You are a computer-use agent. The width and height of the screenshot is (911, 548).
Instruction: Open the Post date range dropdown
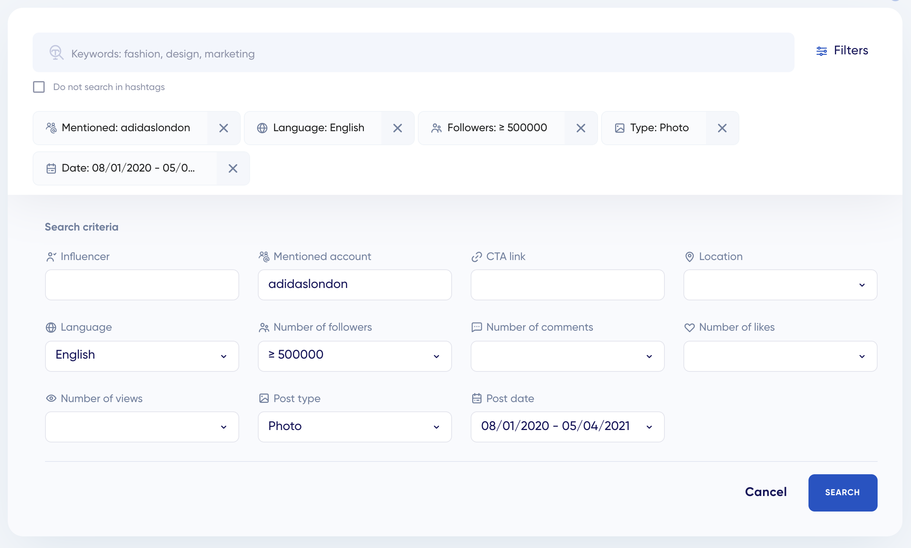(567, 427)
